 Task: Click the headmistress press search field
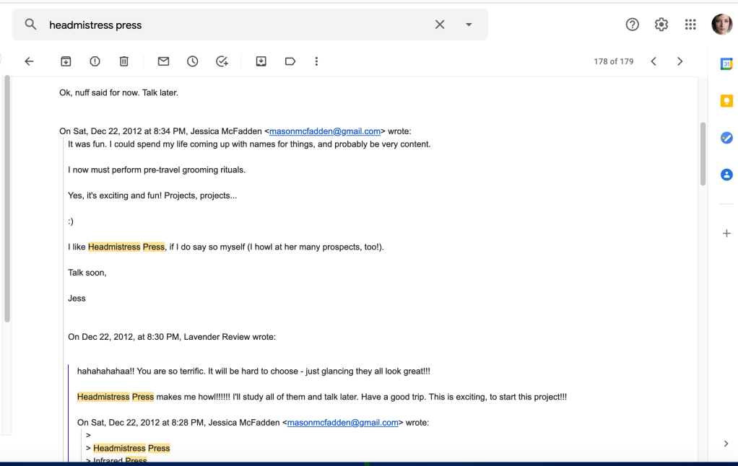231,25
